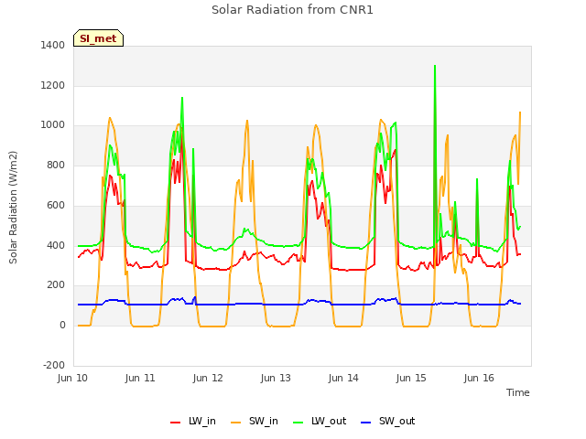Click the red LW_in legend swatch

pos(175,423)
